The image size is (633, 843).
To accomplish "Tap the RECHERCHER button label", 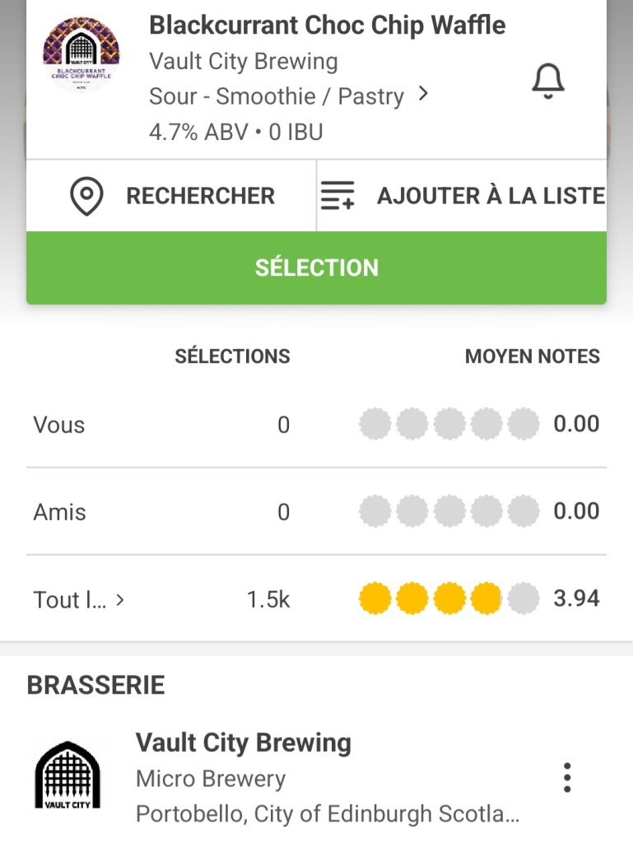I will click(x=200, y=196).
